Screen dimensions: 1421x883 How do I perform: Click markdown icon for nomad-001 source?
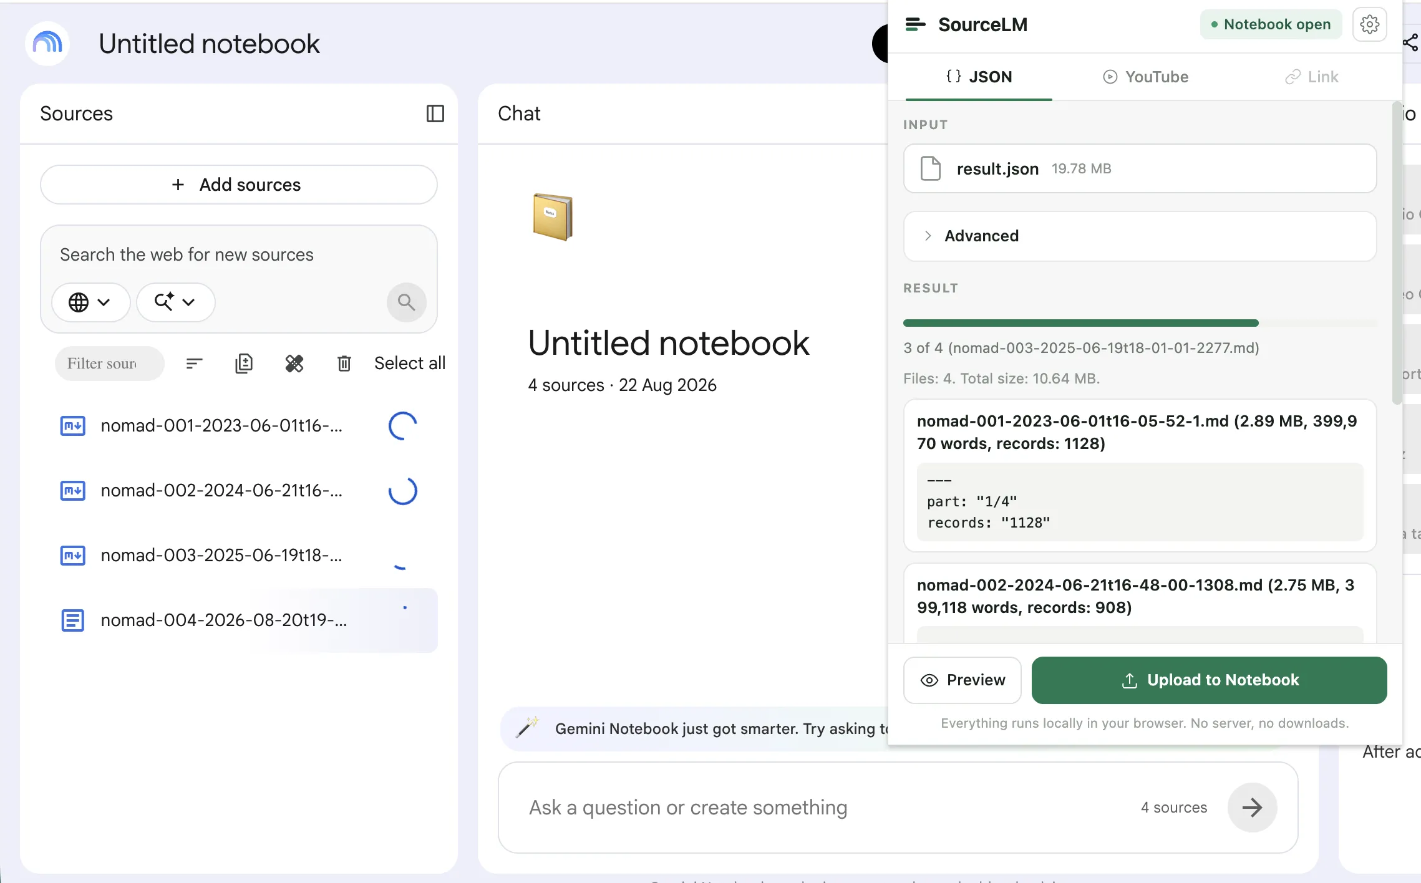(72, 426)
